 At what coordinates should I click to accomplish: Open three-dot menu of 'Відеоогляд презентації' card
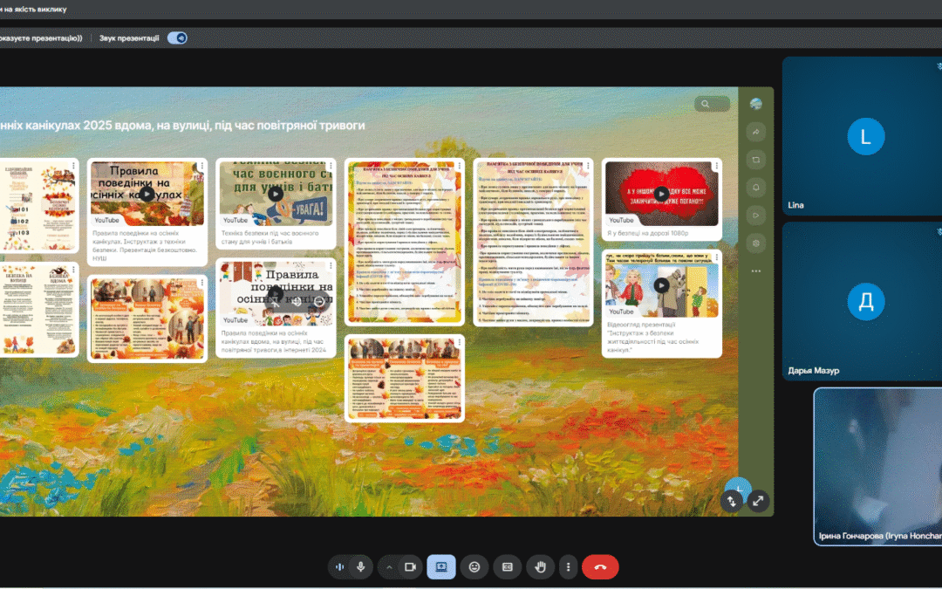[717, 257]
